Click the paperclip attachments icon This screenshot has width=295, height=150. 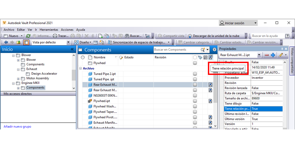[x=92, y=36]
